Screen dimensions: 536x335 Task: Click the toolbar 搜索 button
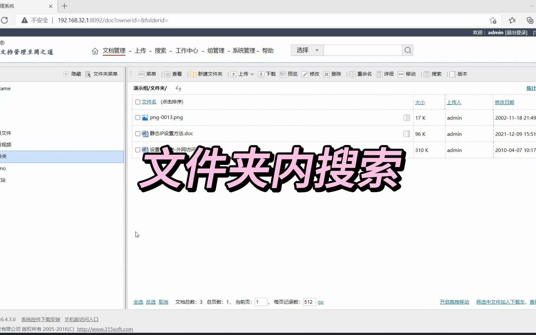(433, 74)
